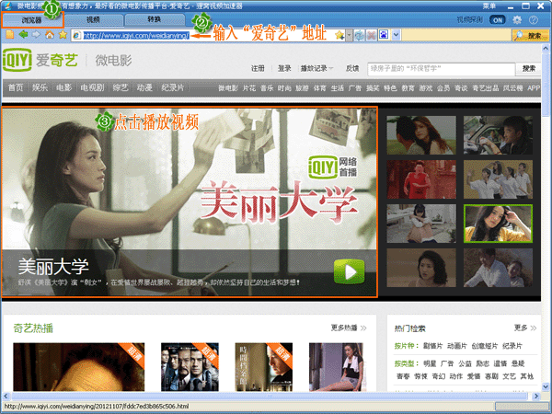Open the 搞笑 link in sub-navigation
The width and height of the screenshot is (552, 414).
[373, 88]
